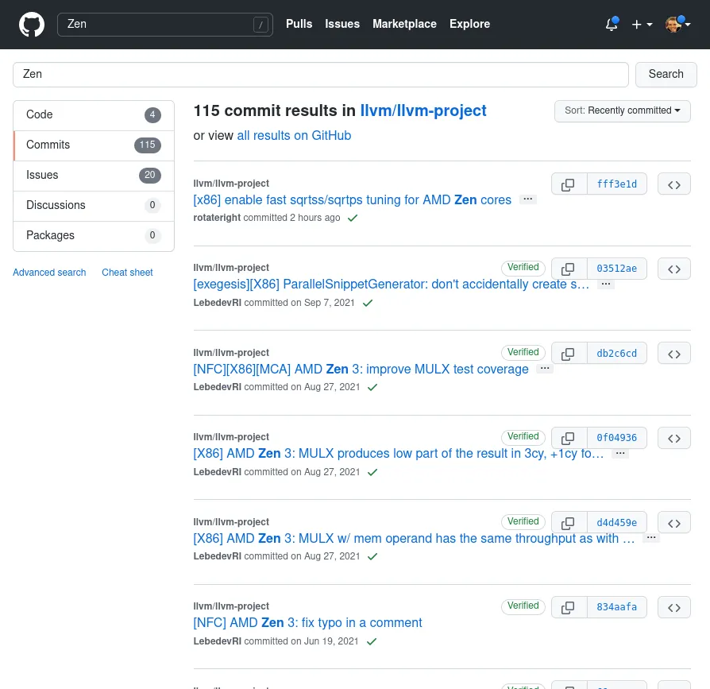Browse repository code at commit d4d459e
Screen dimensions: 710x689
(x=674, y=523)
